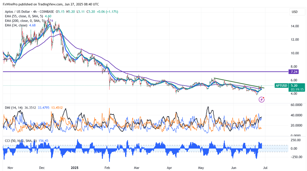Image resolution: width=307 pixels, height=171 pixels.
Task: Select the 7.24 horizontal line price label
Action: click(294, 72)
